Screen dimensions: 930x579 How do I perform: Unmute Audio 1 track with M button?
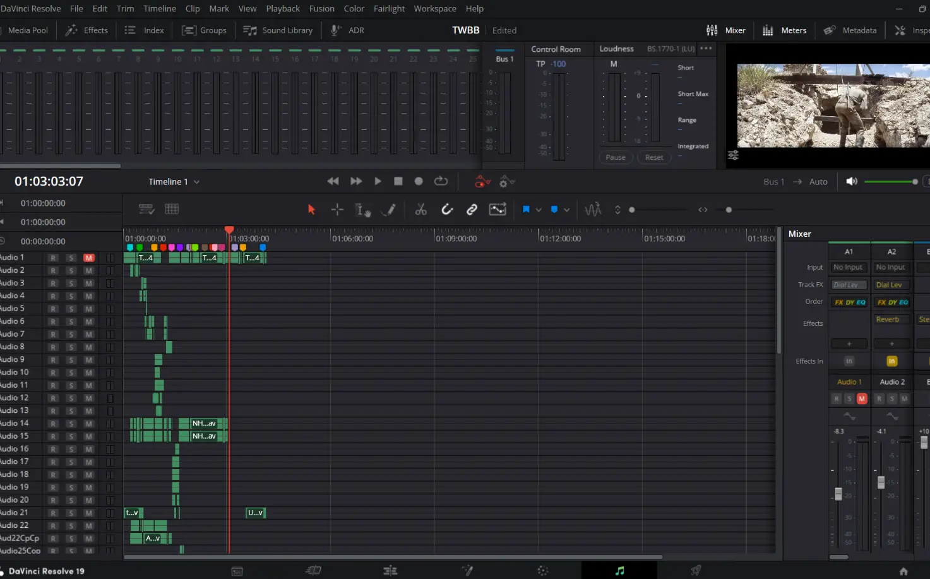[x=89, y=258]
